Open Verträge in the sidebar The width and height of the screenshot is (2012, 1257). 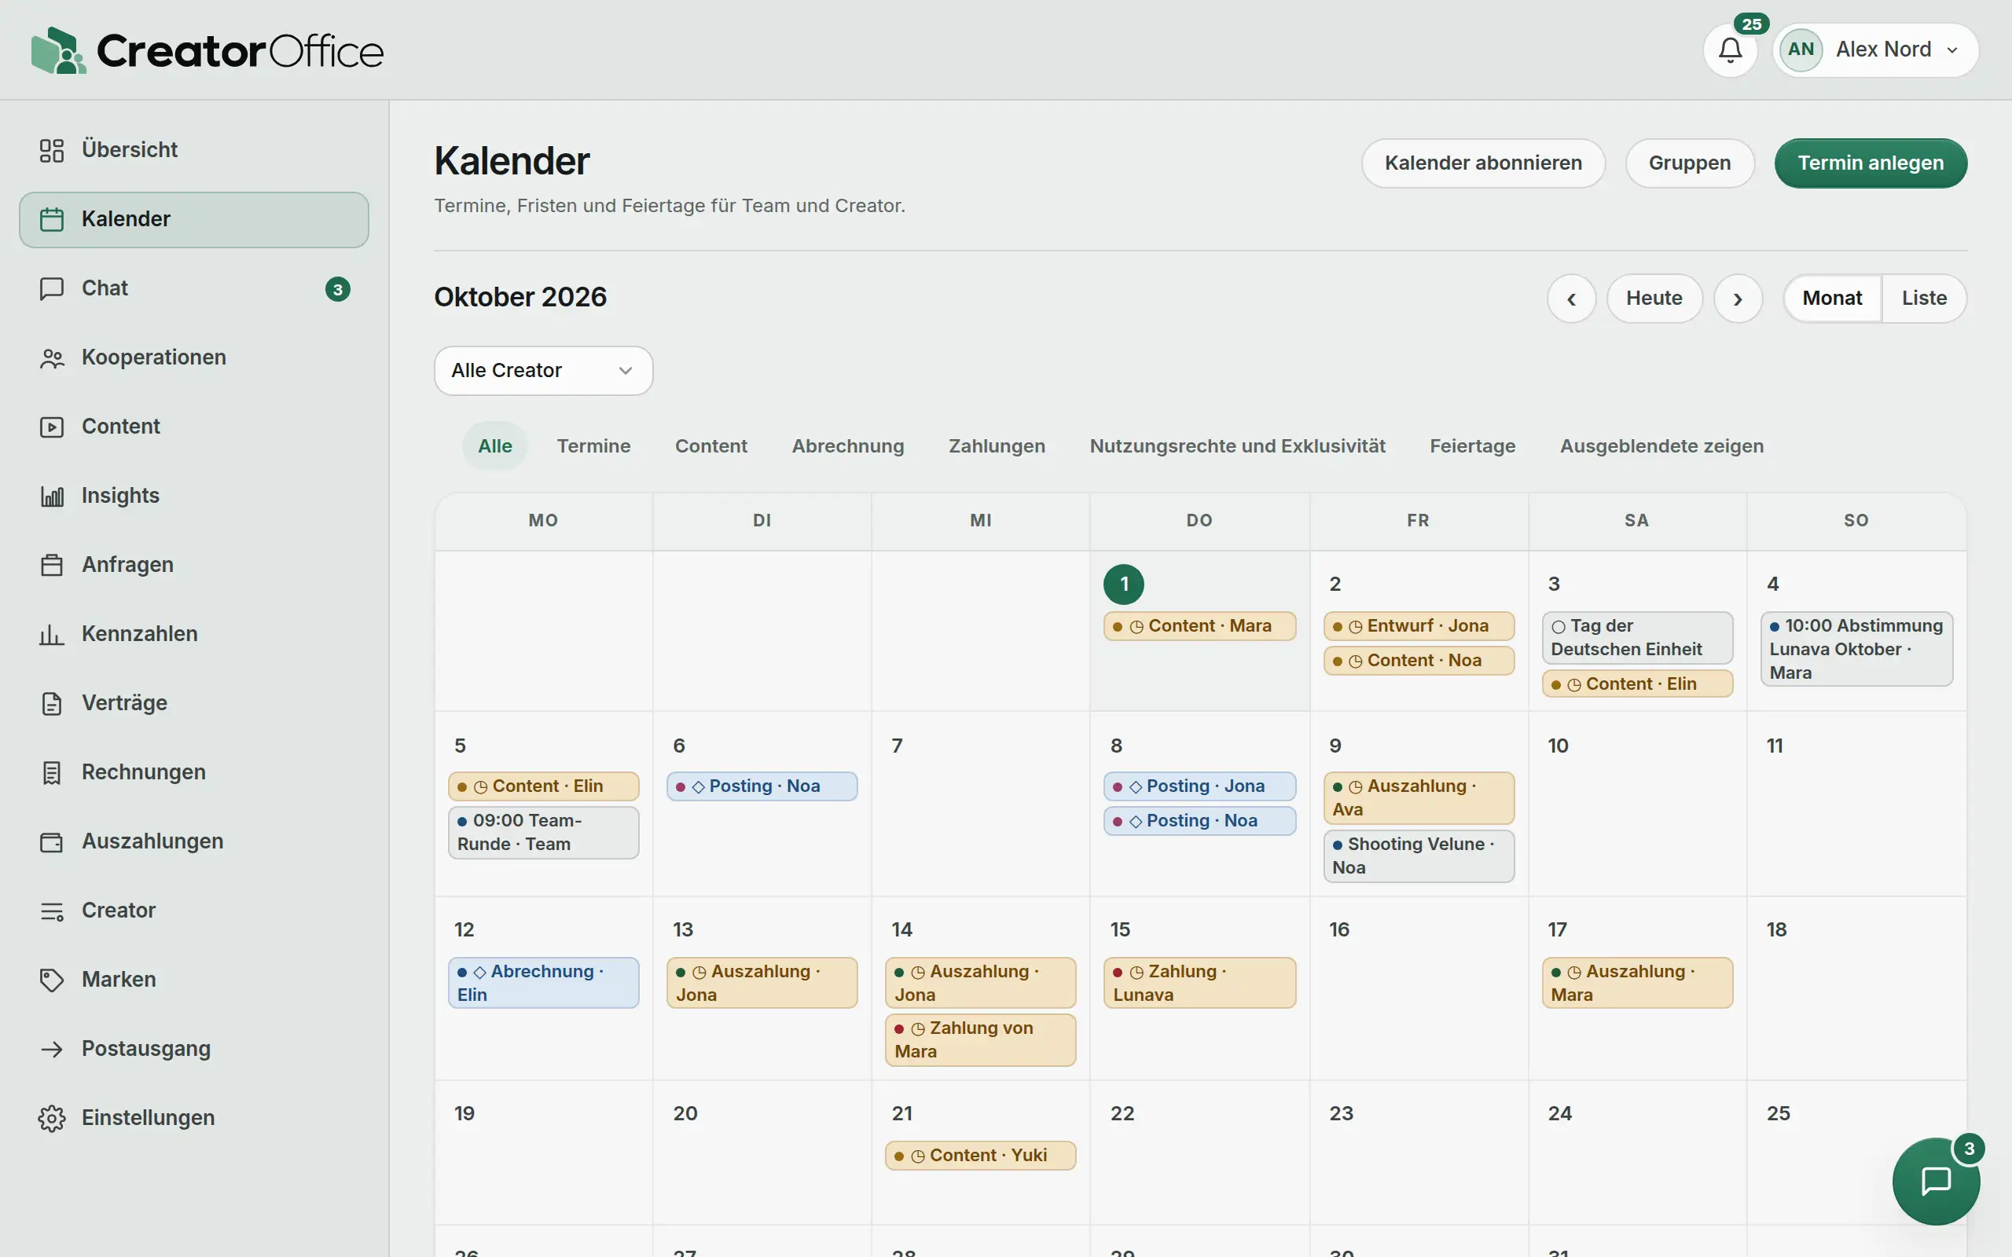pos(193,702)
